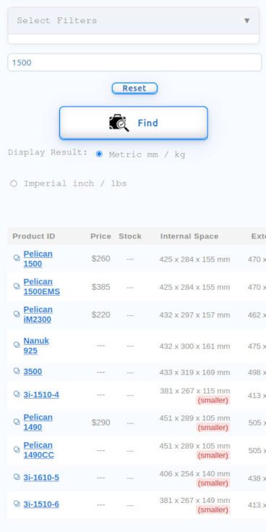Open the 3i-1510-6 product link
The width and height of the screenshot is (266, 532).
(41, 504)
